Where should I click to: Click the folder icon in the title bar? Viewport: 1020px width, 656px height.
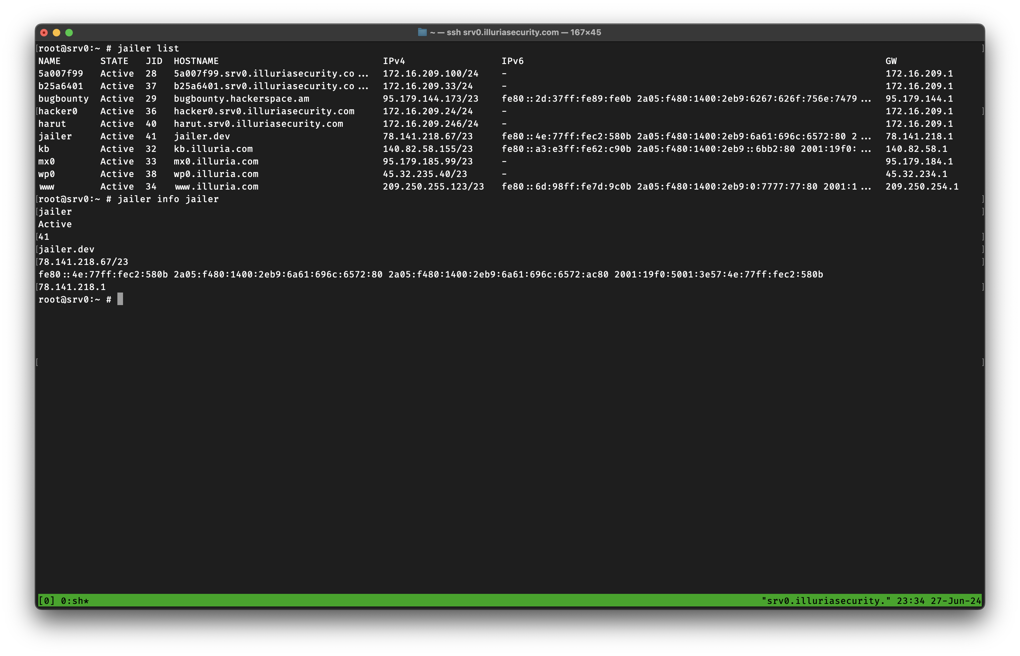421,32
